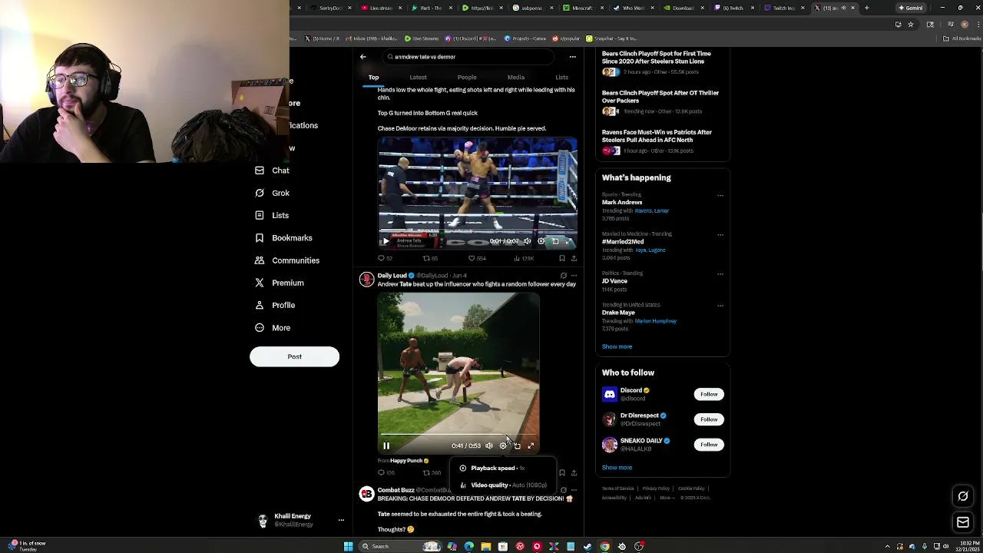Open Steam from the taskbar
The width and height of the screenshot is (983, 553).
click(588, 546)
